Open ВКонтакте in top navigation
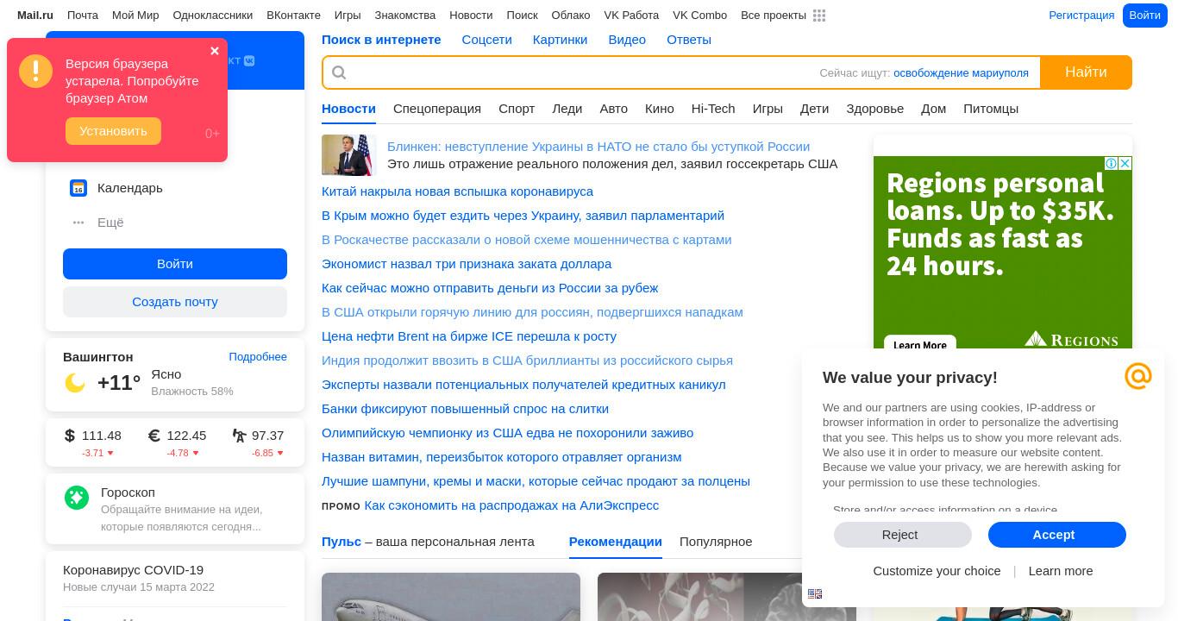The height and width of the screenshot is (621, 1178). [x=293, y=16]
